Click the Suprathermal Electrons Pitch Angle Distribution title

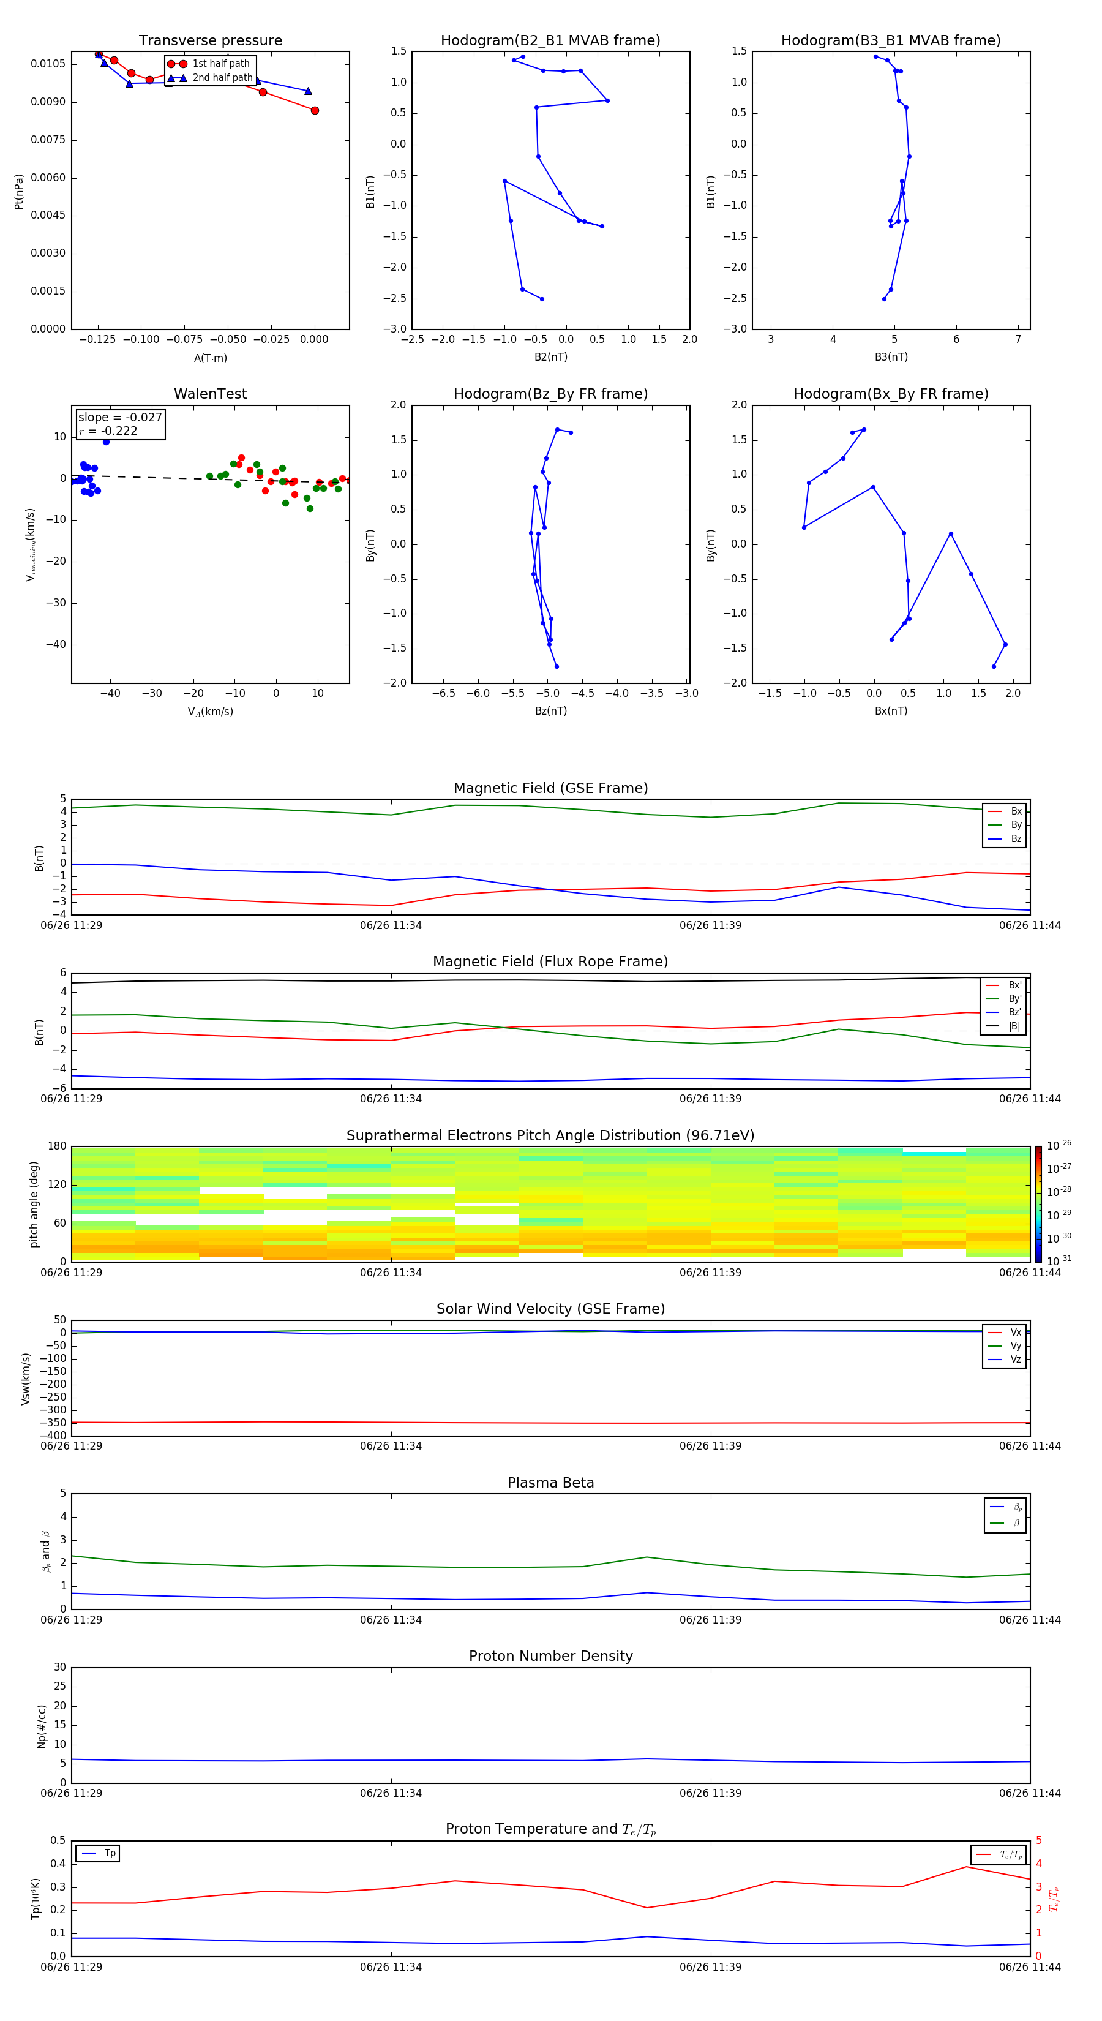point(550,1136)
